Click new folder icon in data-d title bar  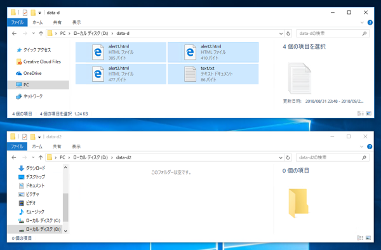click(33, 13)
